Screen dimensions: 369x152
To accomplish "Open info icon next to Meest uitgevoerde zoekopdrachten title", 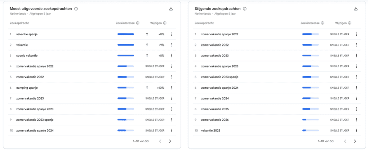I will click(76, 9).
